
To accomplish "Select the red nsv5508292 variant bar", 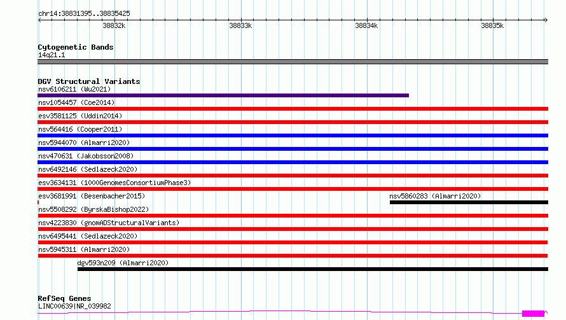I will click(x=293, y=216).
